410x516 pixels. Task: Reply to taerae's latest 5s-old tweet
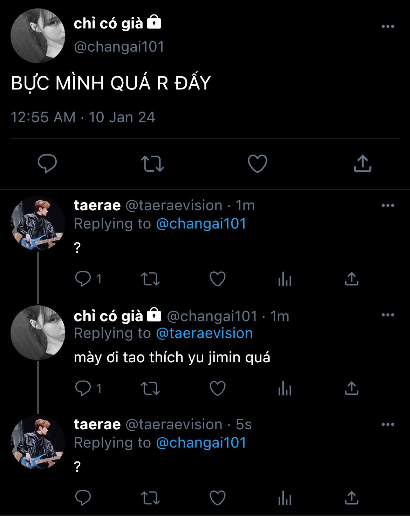pos(83,498)
